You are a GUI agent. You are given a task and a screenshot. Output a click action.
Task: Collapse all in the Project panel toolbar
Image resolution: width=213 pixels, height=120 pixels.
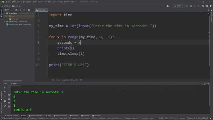pyautogui.click(x=24, y=10)
